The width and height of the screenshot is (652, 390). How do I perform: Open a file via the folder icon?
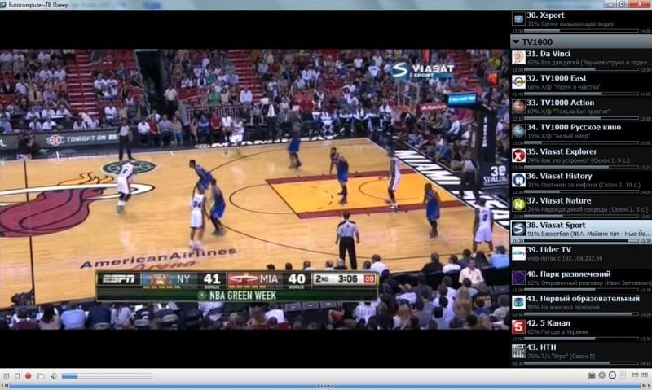click(x=41, y=376)
